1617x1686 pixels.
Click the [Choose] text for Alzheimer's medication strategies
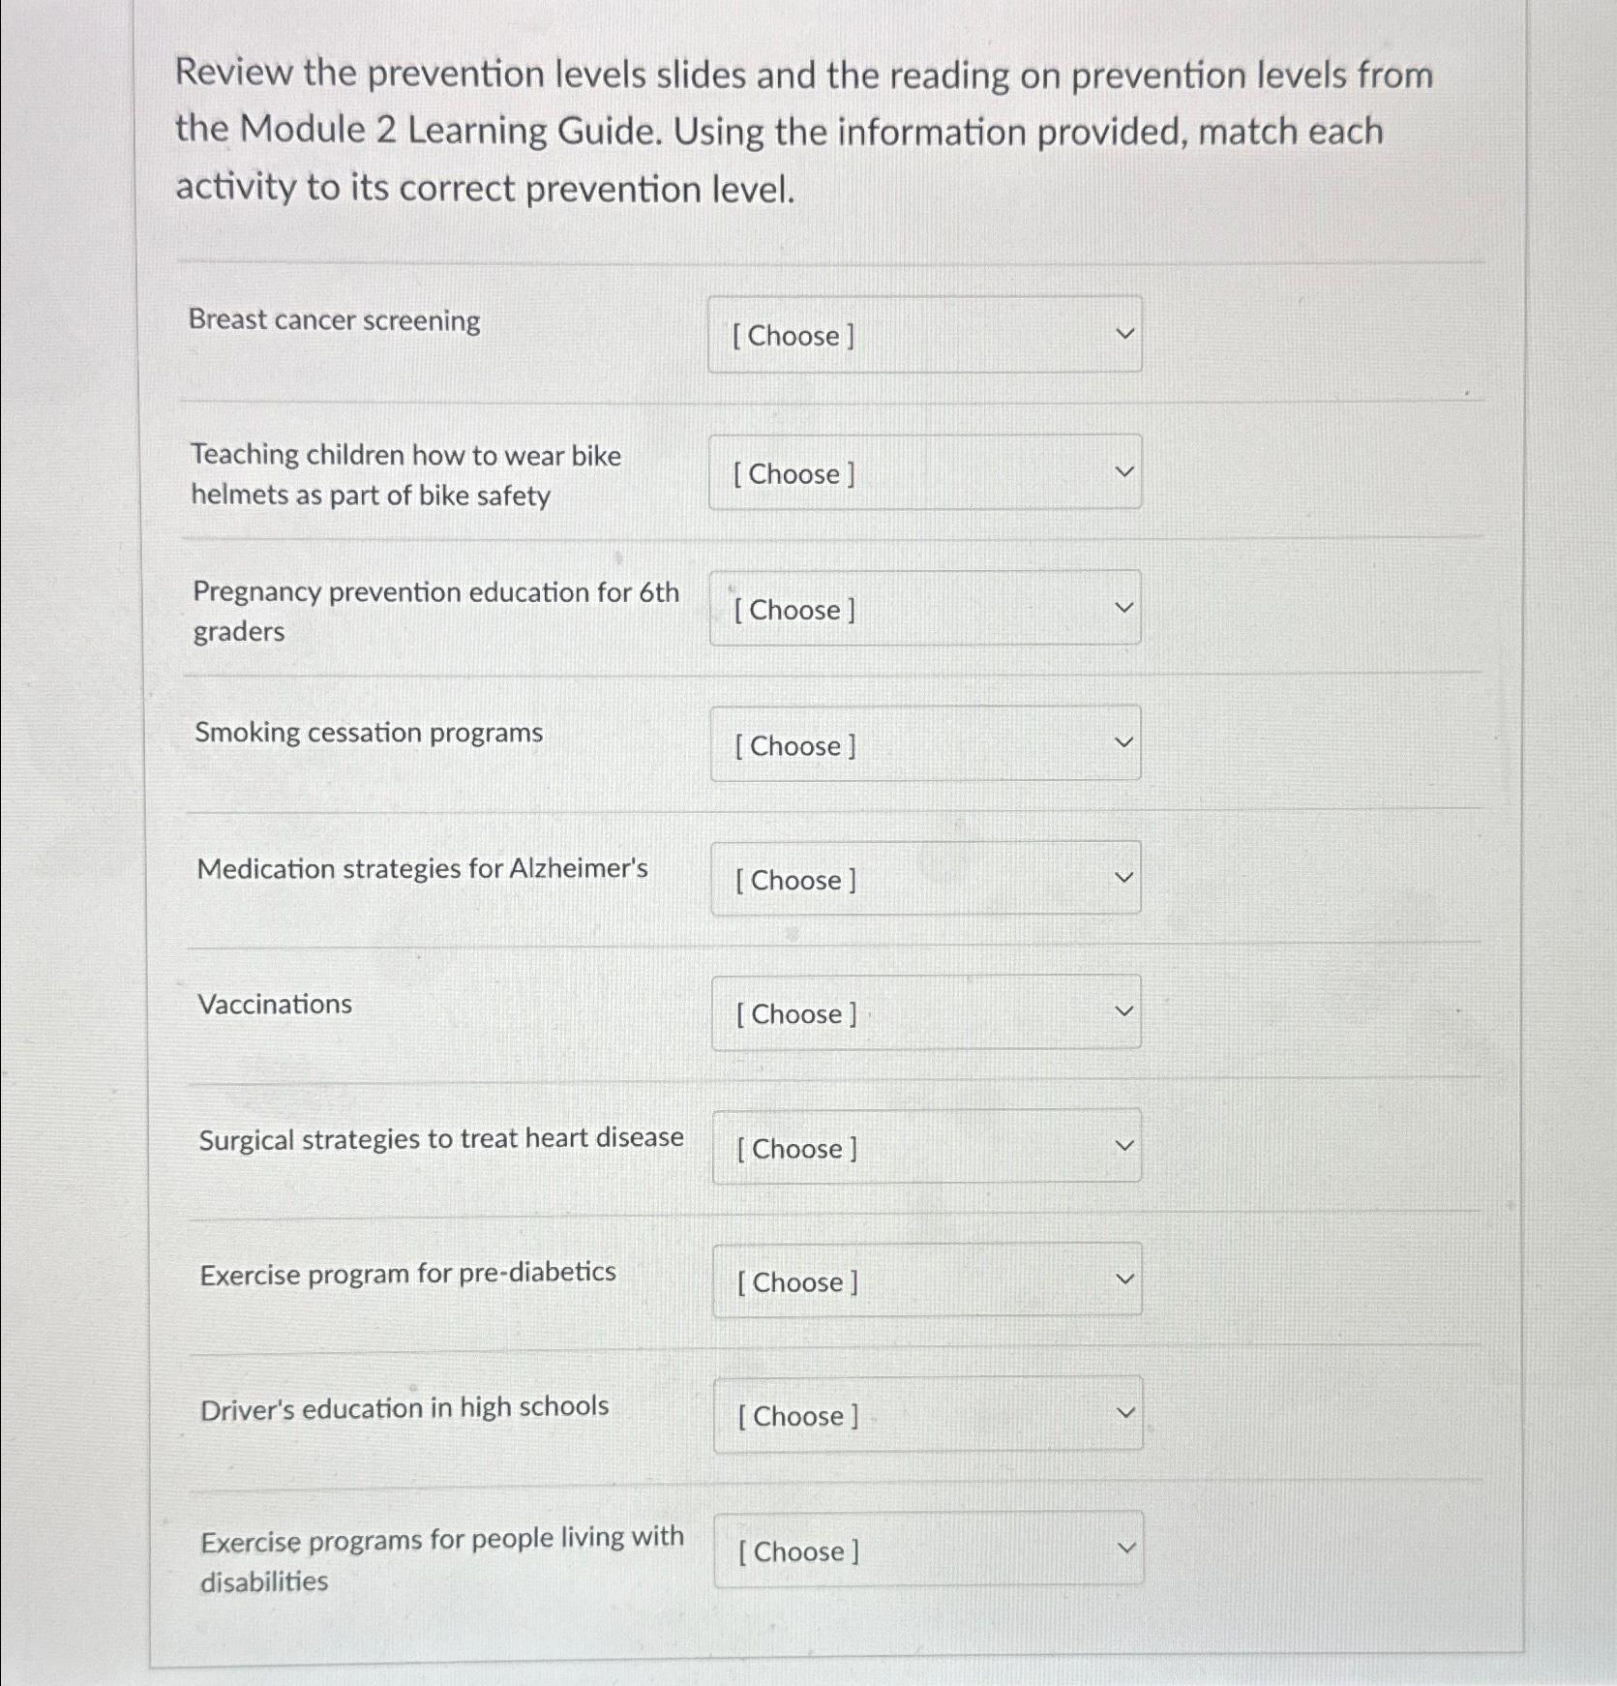pos(795,880)
